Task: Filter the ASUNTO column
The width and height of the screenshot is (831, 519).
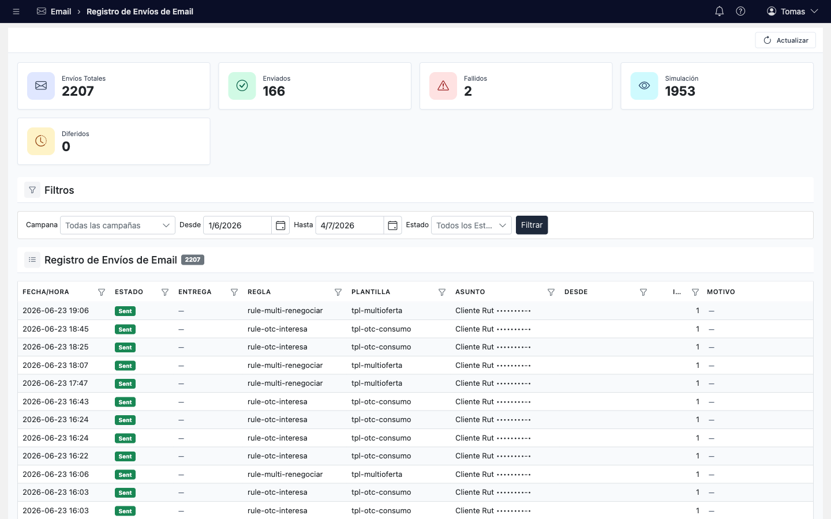Action: click(551, 292)
